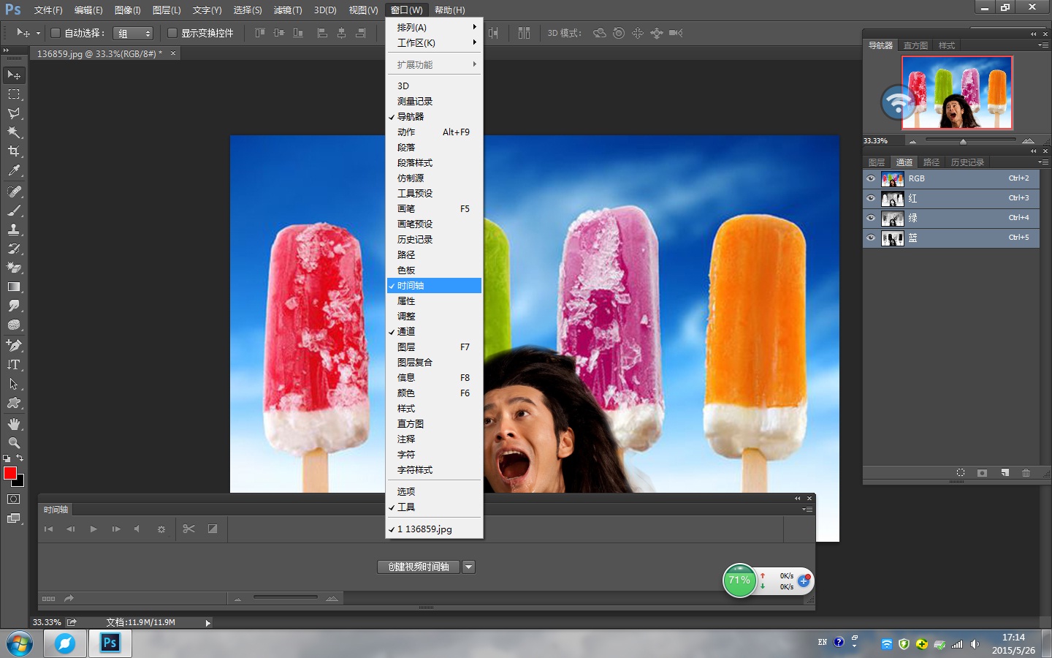This screenshot has height=658, width=1052.
Task: Open the 工作区(K) submenu
Action: [434, 43]
